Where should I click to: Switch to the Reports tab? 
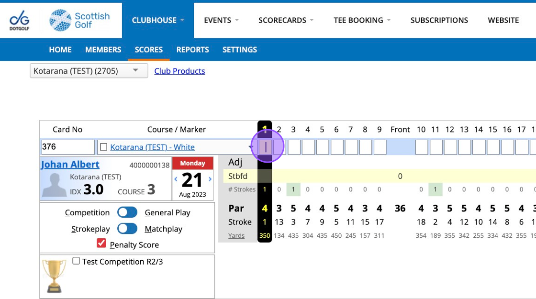(192, 50)
